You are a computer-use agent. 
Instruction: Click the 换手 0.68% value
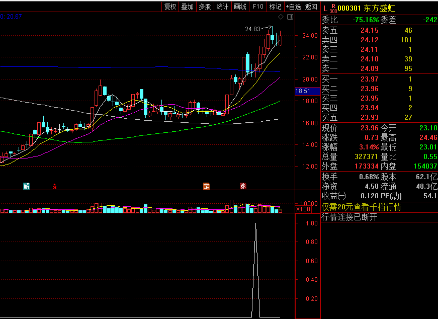pyautogui.click(x=369, y=177)
